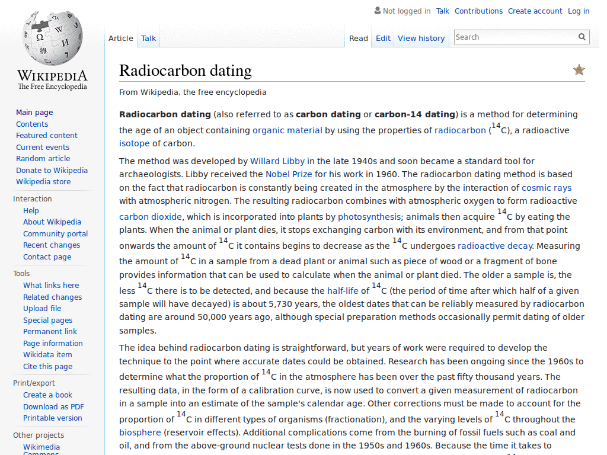
Task: Get the Permanent link
Action: click(50, 332)
